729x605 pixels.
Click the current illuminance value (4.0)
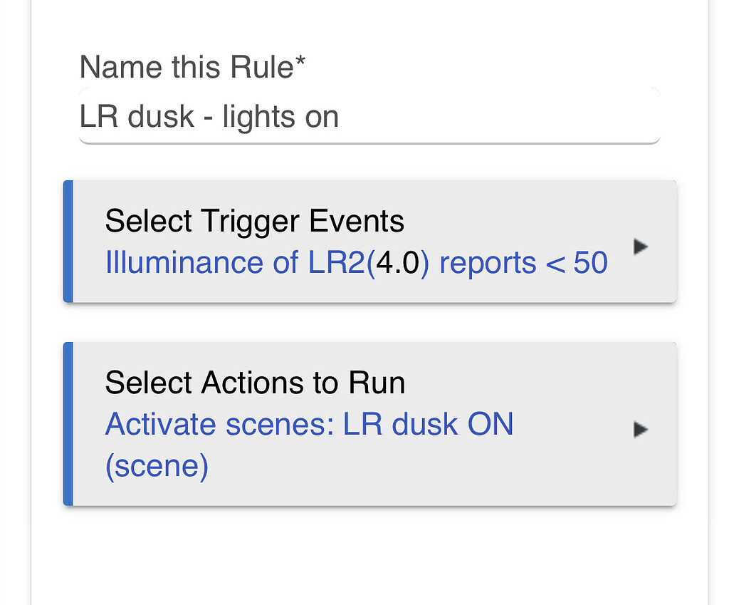click(x=397, y=262)
